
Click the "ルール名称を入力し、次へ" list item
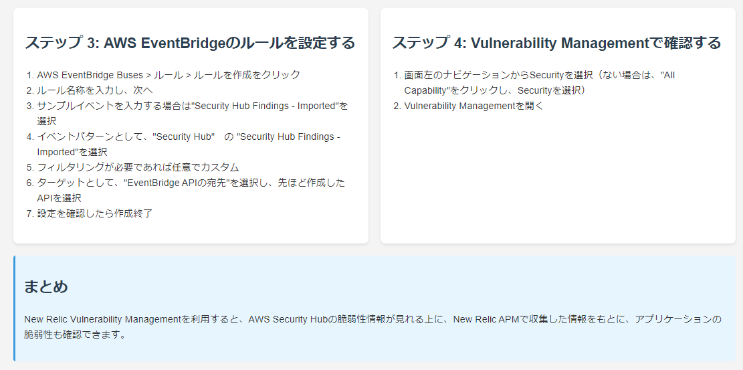(95, 90)
